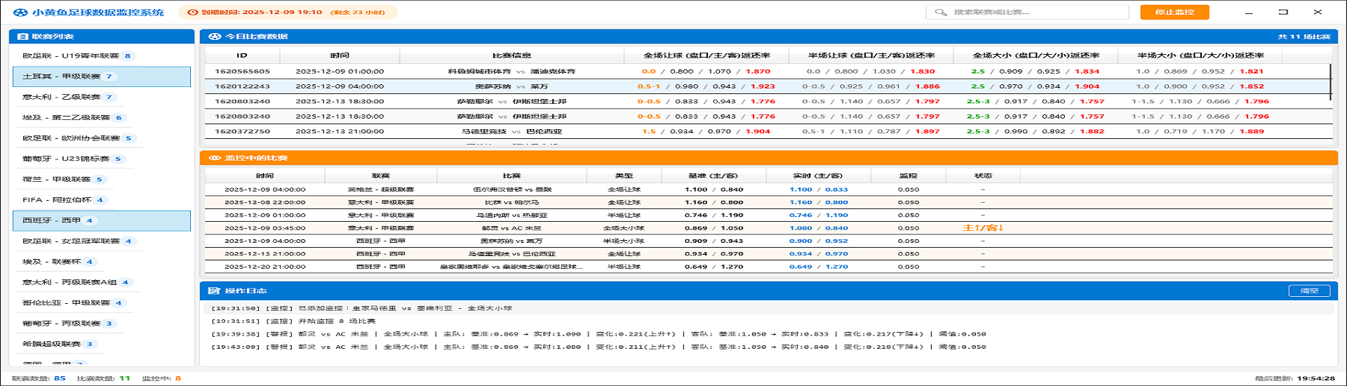Click the clock icon beside expiry time
This screenshot has width=1347, height=386.
(192, 13)
